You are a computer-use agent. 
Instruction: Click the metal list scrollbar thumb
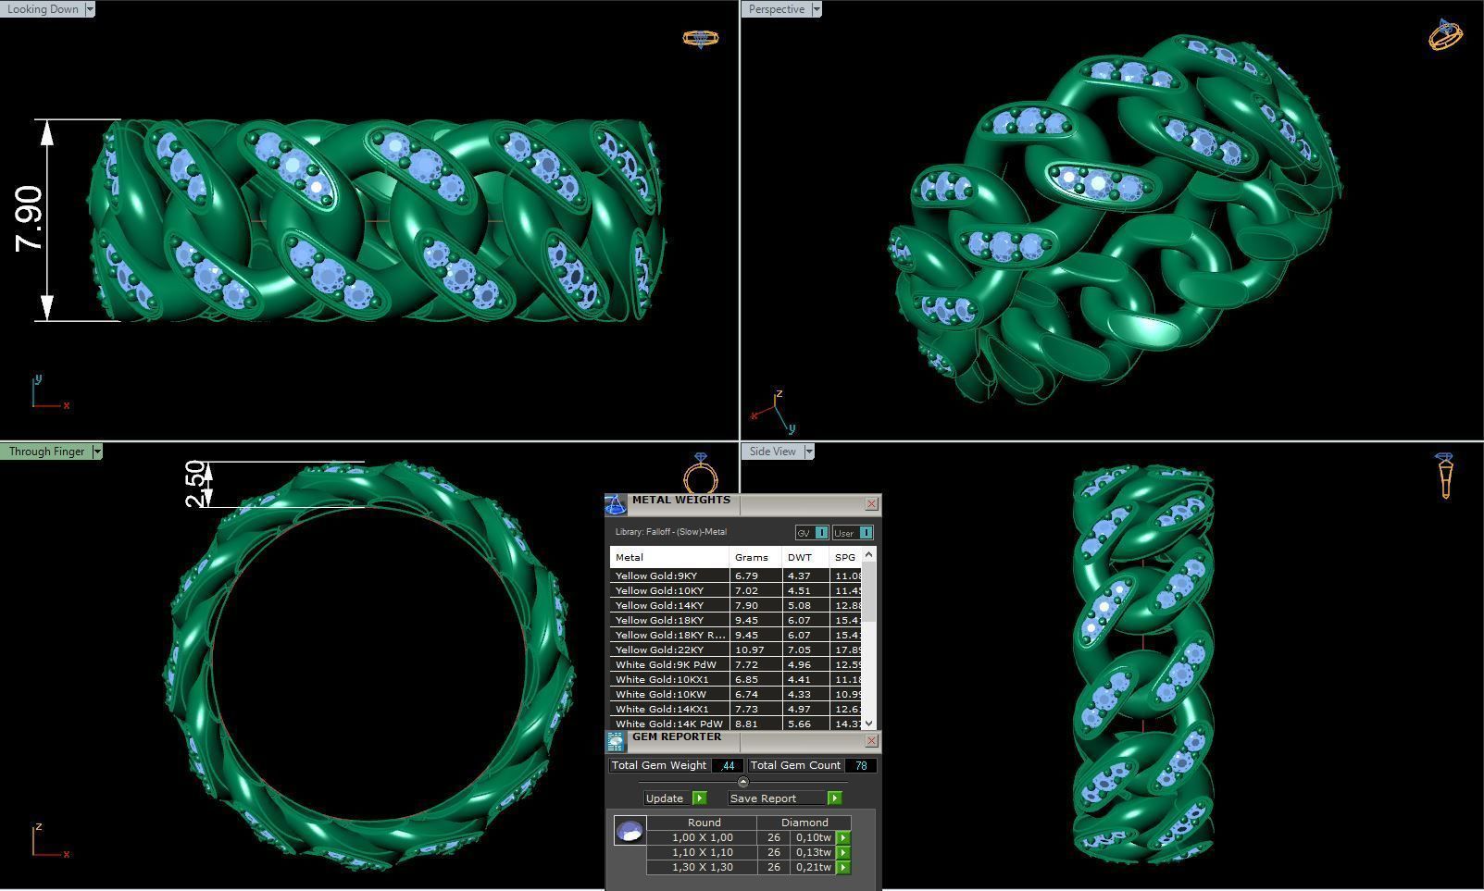coord(868,590)
